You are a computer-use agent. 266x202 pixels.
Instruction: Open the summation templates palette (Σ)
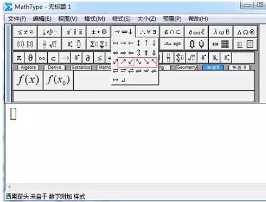pos(99,44)
